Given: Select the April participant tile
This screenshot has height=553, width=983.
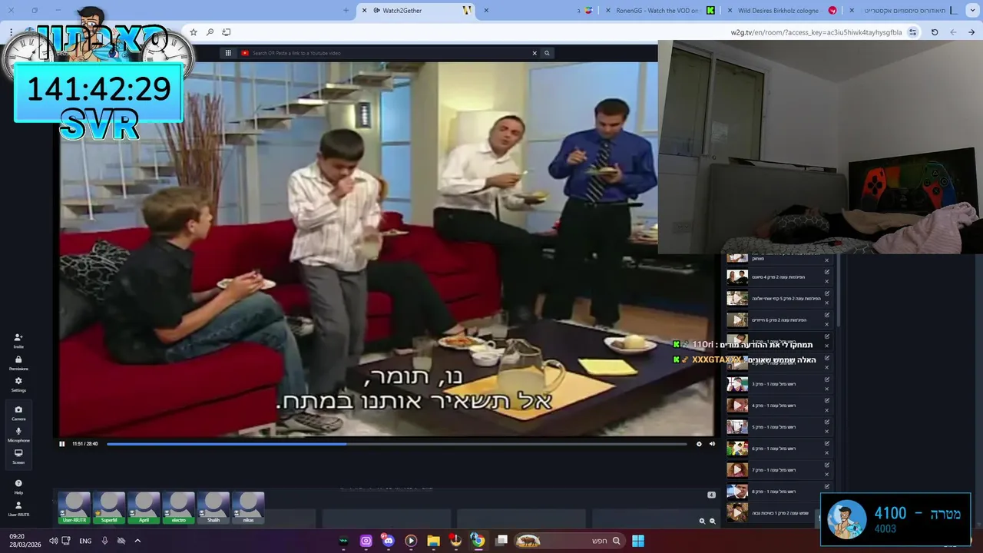Looking at the screenshot, I should (144, 508).
